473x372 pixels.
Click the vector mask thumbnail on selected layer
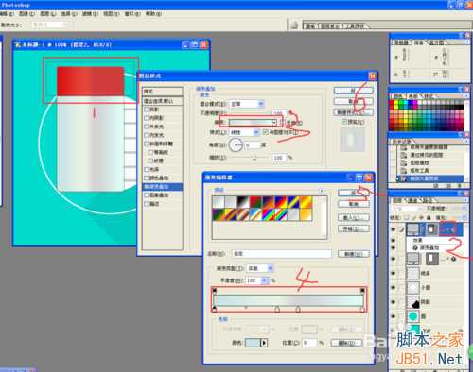(x=431, y=229)
